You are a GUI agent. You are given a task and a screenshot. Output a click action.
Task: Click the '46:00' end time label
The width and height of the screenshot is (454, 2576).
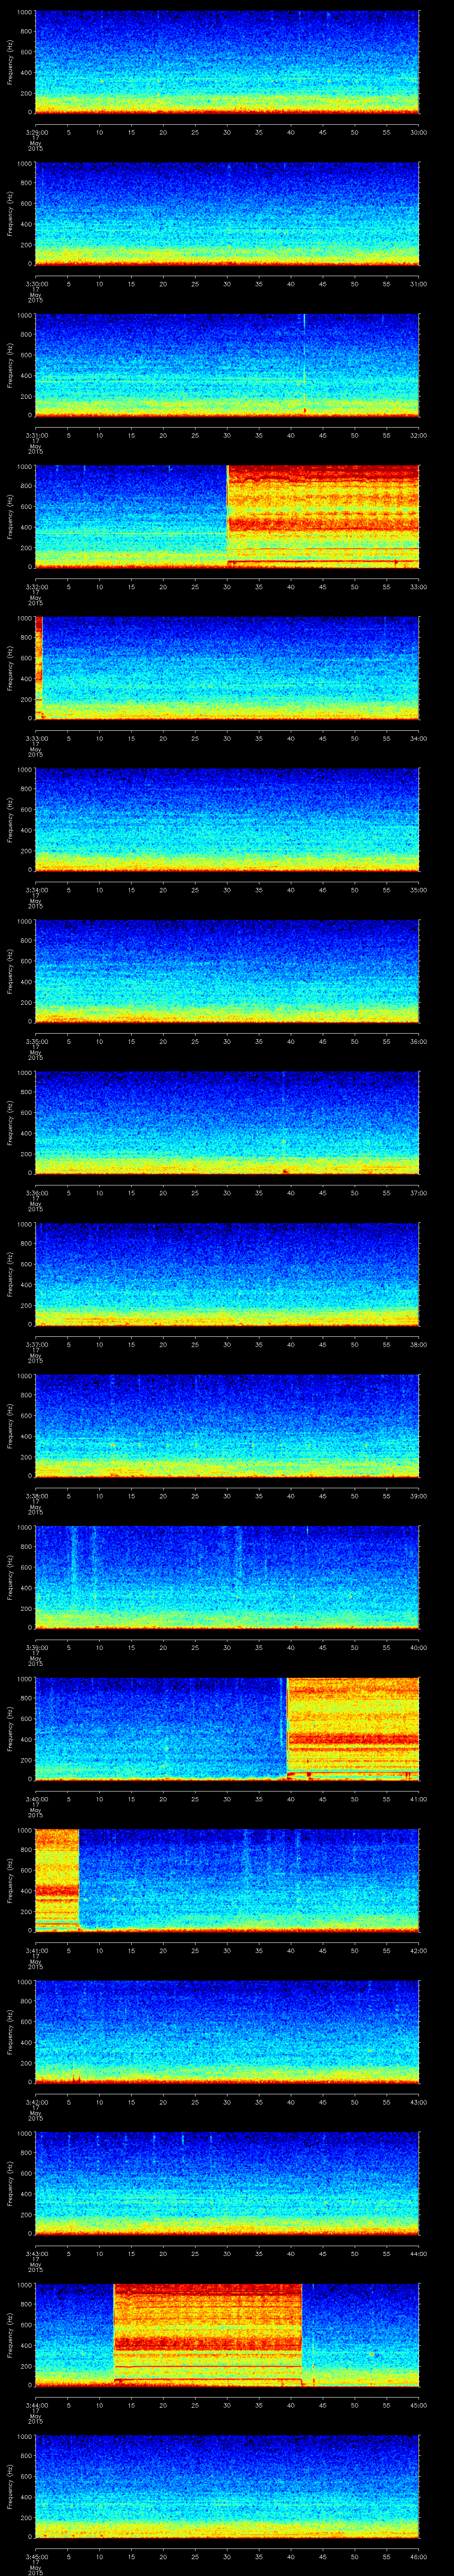(419, 2556)
